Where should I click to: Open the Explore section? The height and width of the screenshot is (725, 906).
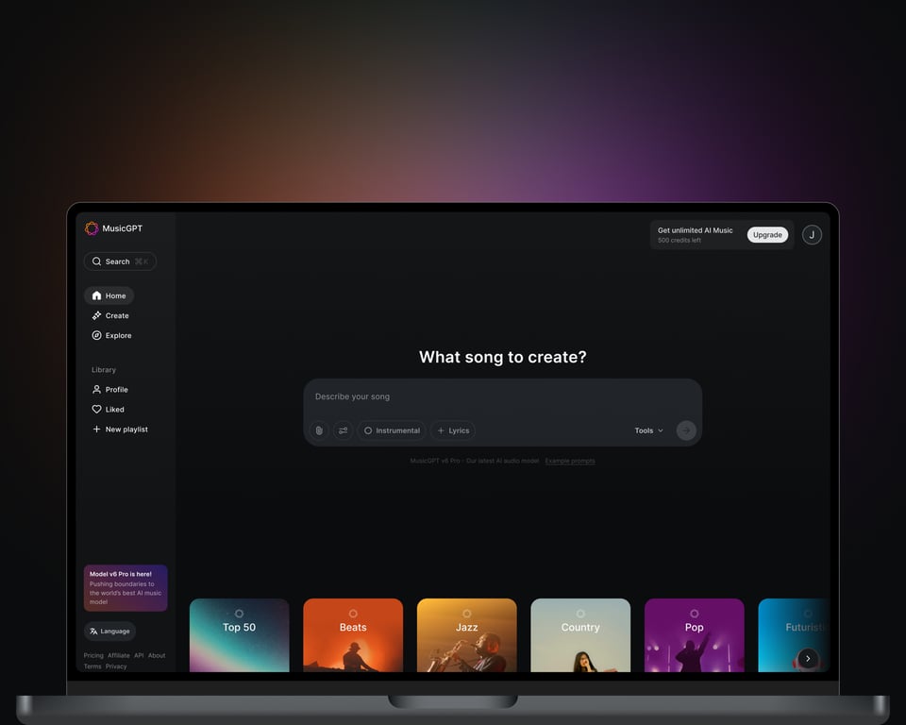coord(112,335)
